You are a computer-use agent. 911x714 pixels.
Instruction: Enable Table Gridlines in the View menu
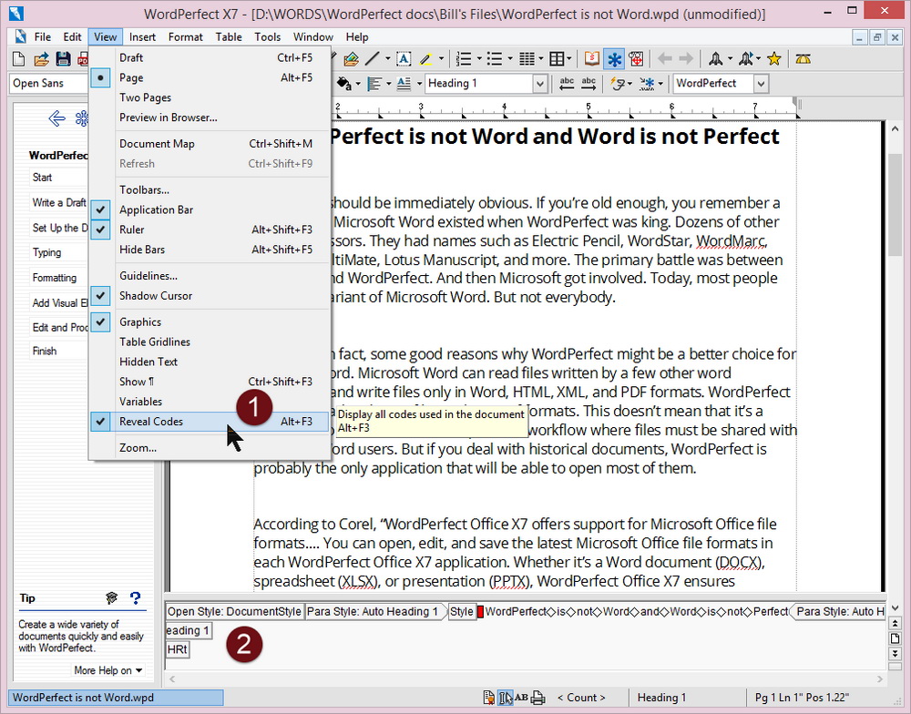click(x=210, y=342)
